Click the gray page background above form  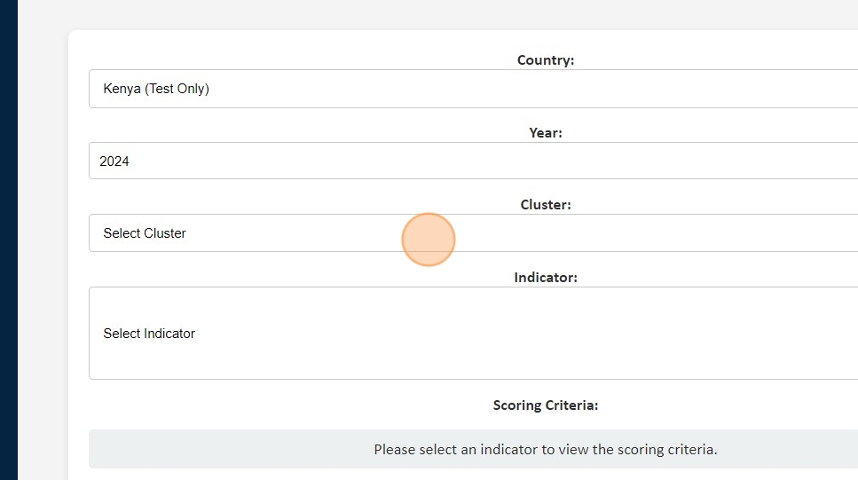click(x=444, y=14)
